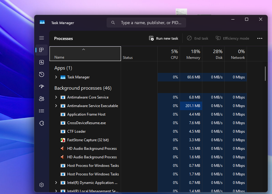Sort by Status column header

coord(139,54)
